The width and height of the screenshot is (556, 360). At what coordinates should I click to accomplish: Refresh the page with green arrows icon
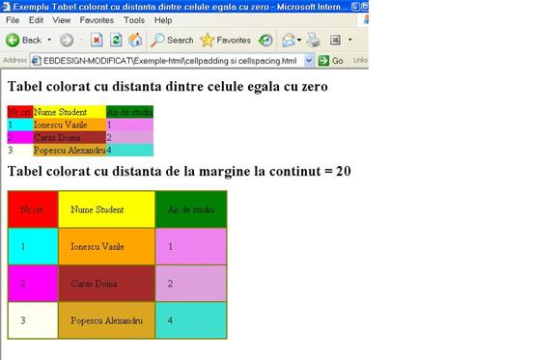pos(116,41)
